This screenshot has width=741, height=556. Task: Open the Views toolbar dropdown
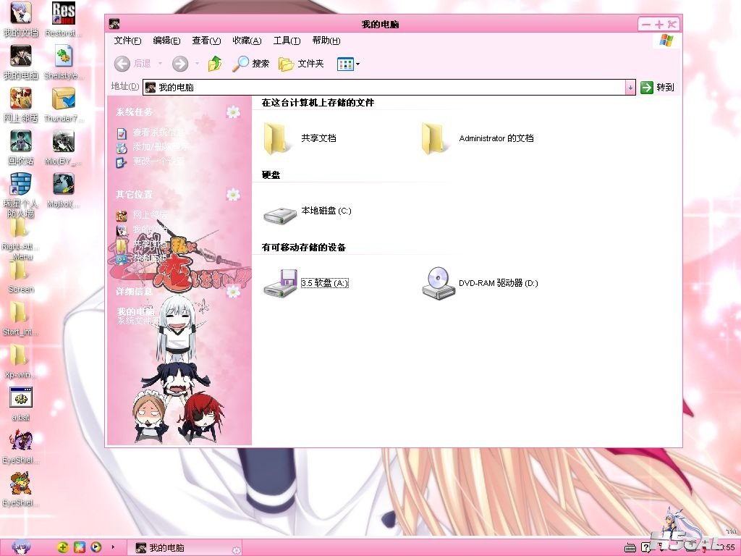click(348, 64)
